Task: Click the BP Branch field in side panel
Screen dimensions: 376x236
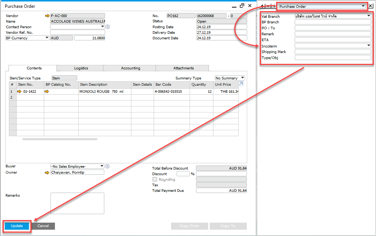Action: click(x=333, y=22)
